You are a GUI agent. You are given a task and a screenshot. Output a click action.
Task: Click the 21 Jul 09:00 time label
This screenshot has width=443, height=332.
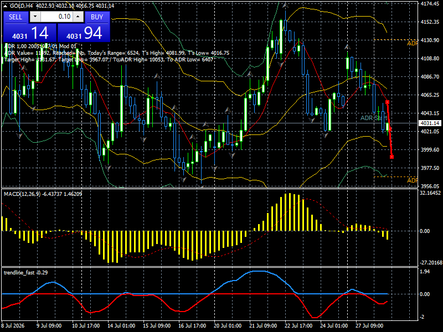pyautogui.click(x=264, y=326)
